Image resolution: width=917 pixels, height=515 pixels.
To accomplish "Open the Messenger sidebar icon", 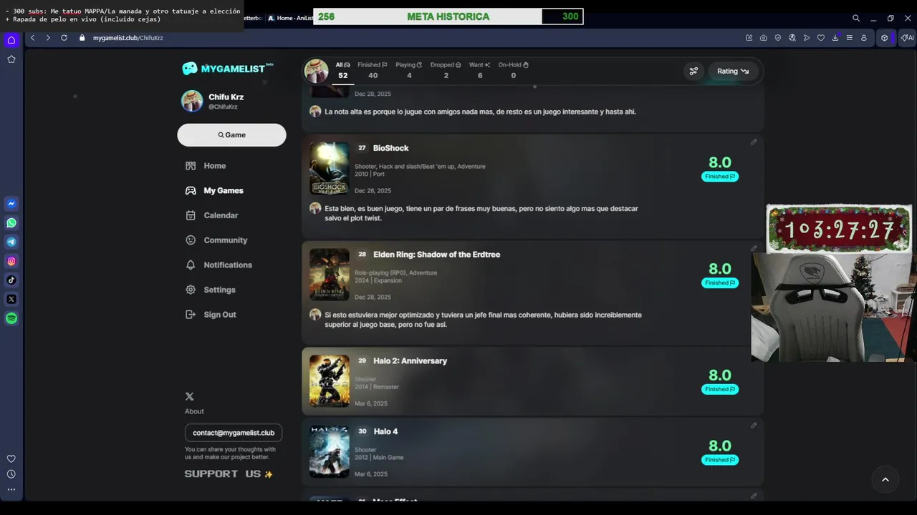I will (x=11, y=204).
